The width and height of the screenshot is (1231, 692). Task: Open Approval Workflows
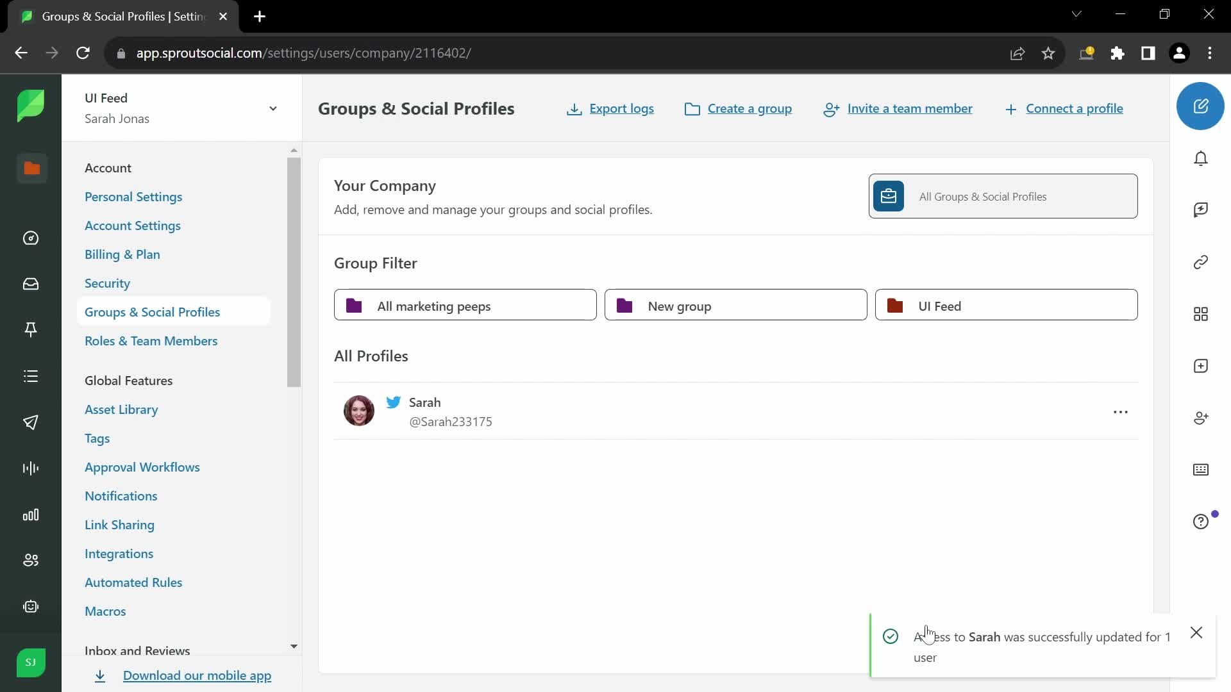(x=142, y=467)
